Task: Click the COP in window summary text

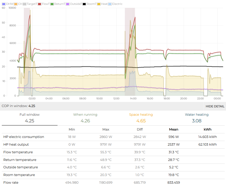Action: 18,106
